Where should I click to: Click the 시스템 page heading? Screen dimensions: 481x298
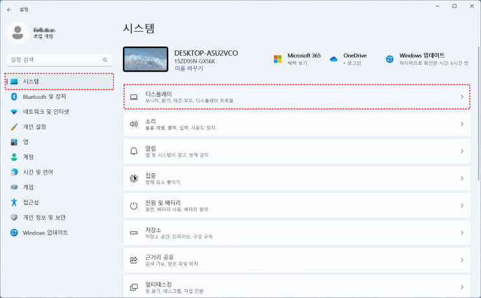click(x=139, y=28)
